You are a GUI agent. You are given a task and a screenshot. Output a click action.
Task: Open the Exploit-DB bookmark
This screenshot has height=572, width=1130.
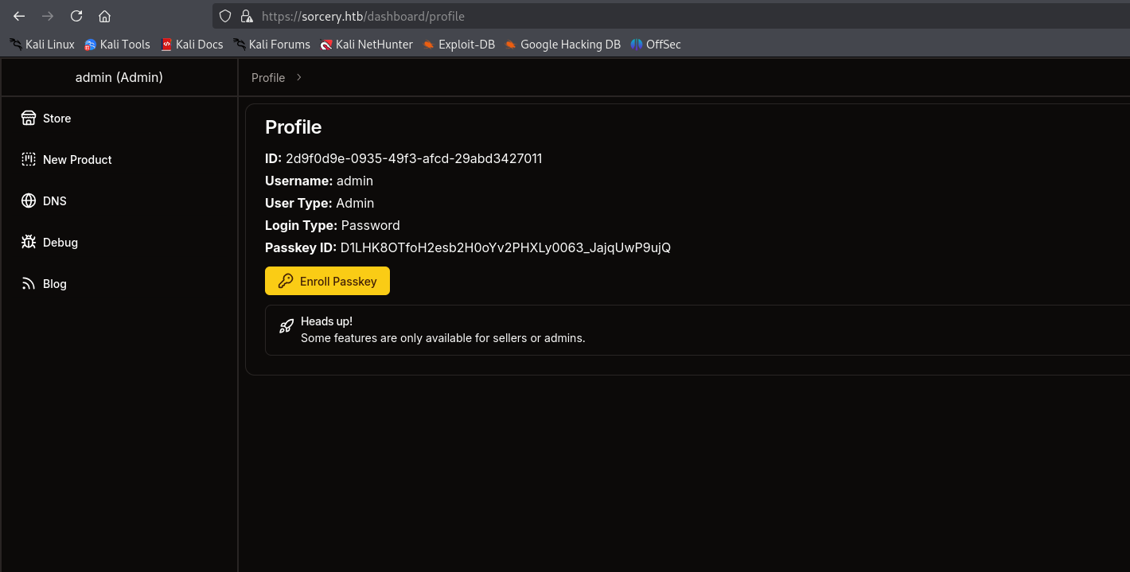tap(459, 45)
